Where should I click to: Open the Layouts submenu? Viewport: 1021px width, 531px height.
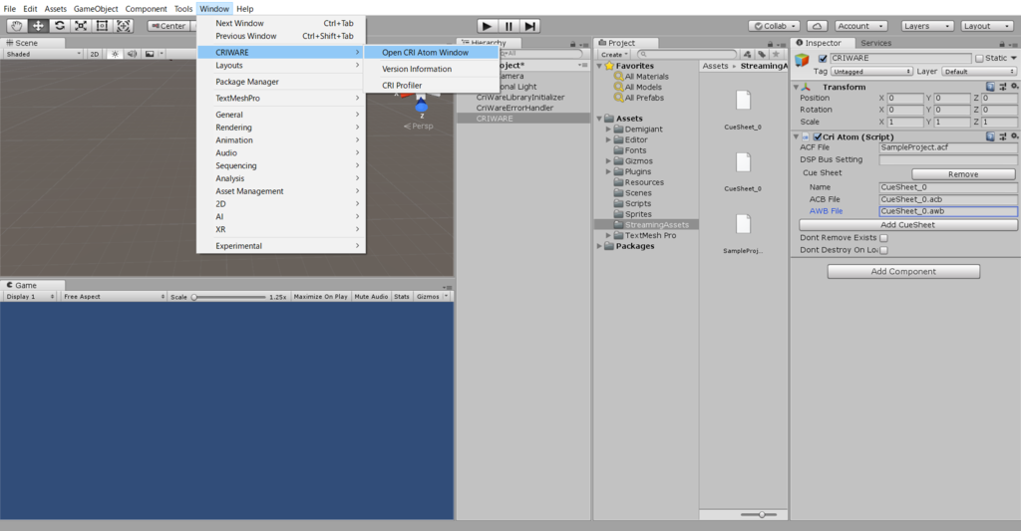(x=280, y=66)
